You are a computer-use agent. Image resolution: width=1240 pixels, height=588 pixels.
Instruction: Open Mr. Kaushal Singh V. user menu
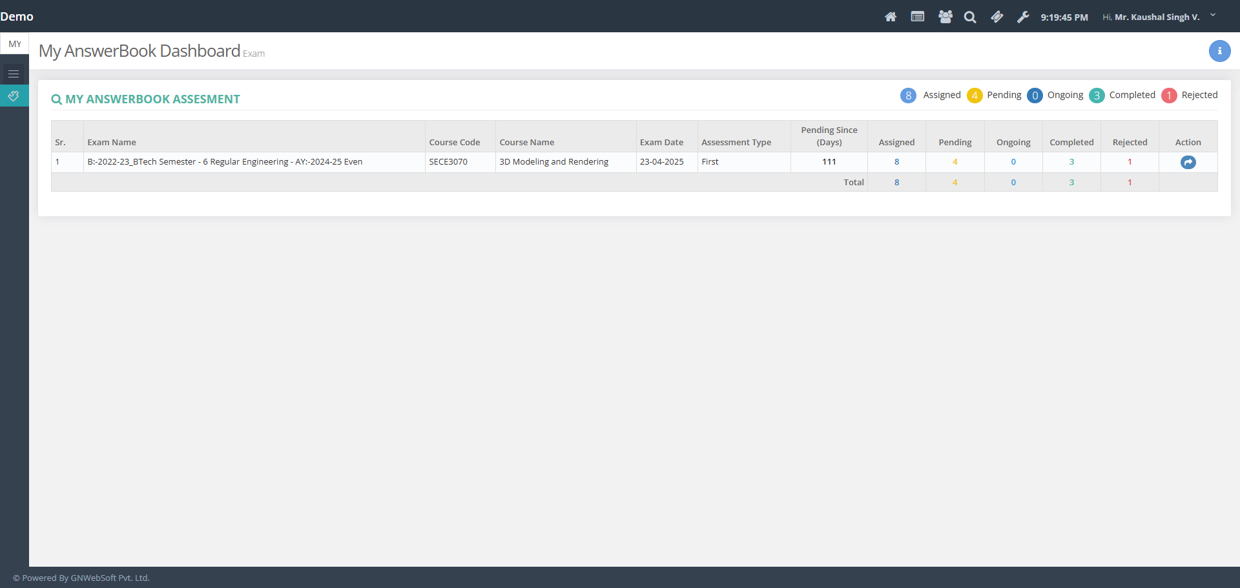(1156, 17)
